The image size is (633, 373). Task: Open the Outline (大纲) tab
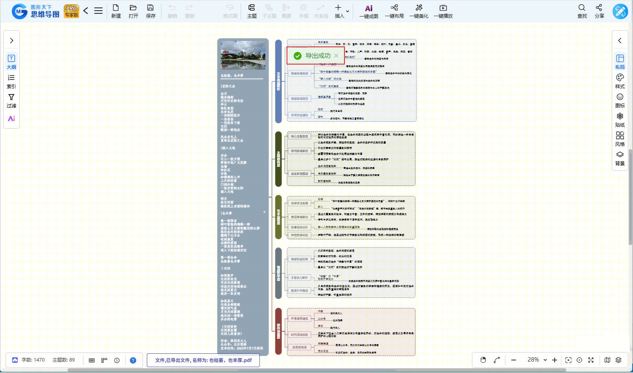pos(11,62)
